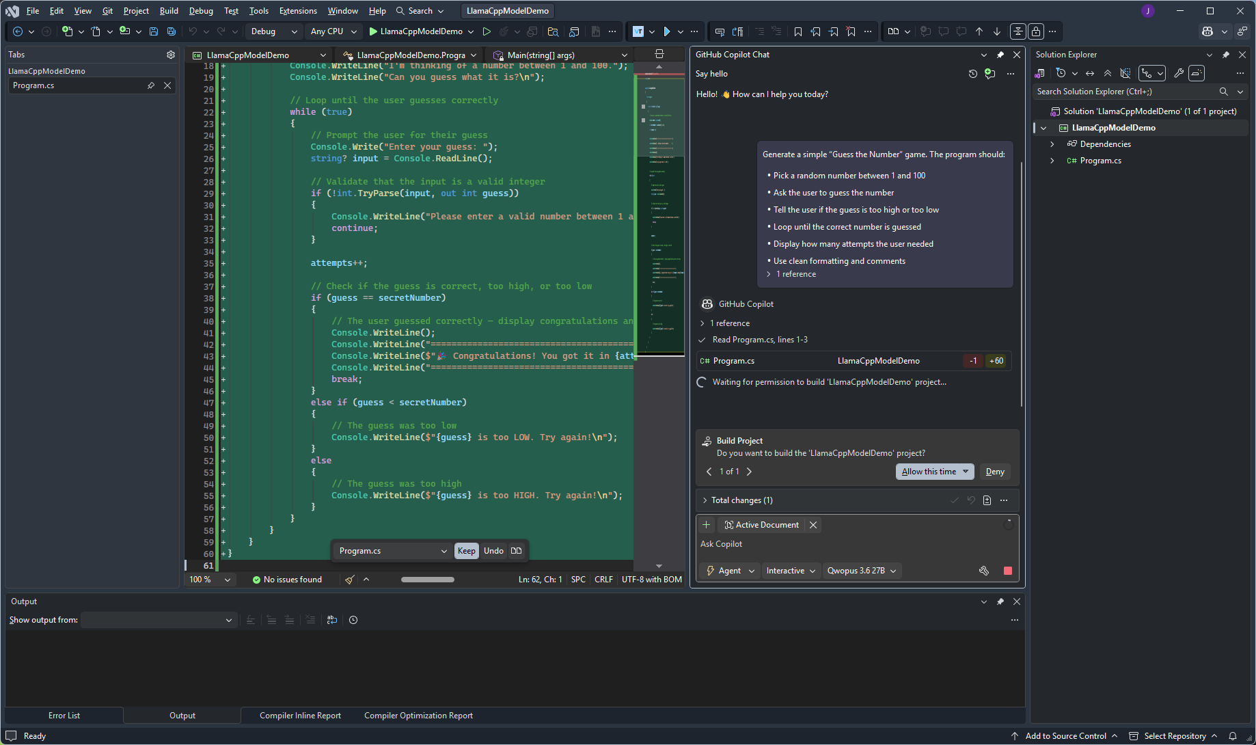Screen dimensions: 1256x745
Task: Expand the Dependencies tree node
Action: 1052,144
